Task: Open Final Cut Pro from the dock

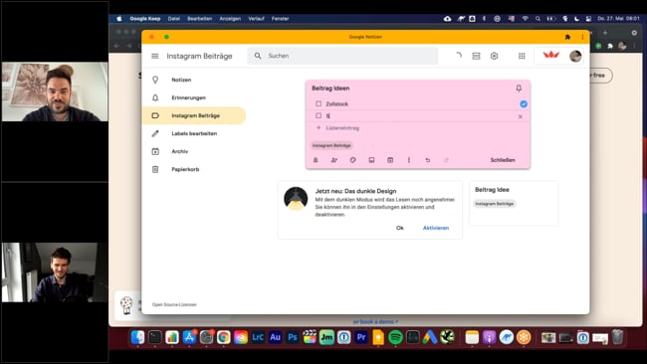Action: [310, 337]
